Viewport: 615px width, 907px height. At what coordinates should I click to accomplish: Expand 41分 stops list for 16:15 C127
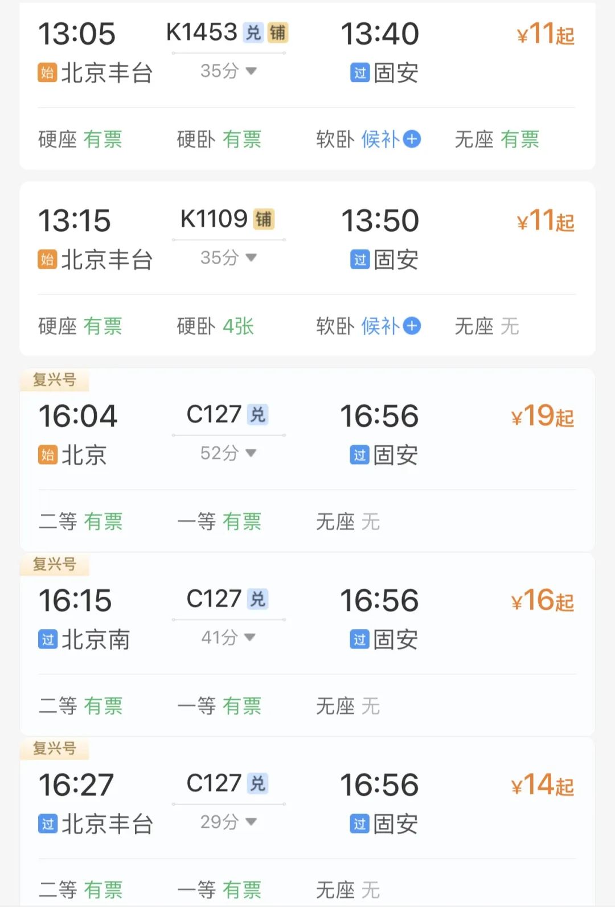[228, 638]
